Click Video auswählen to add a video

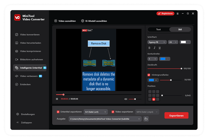click(65, 21)
